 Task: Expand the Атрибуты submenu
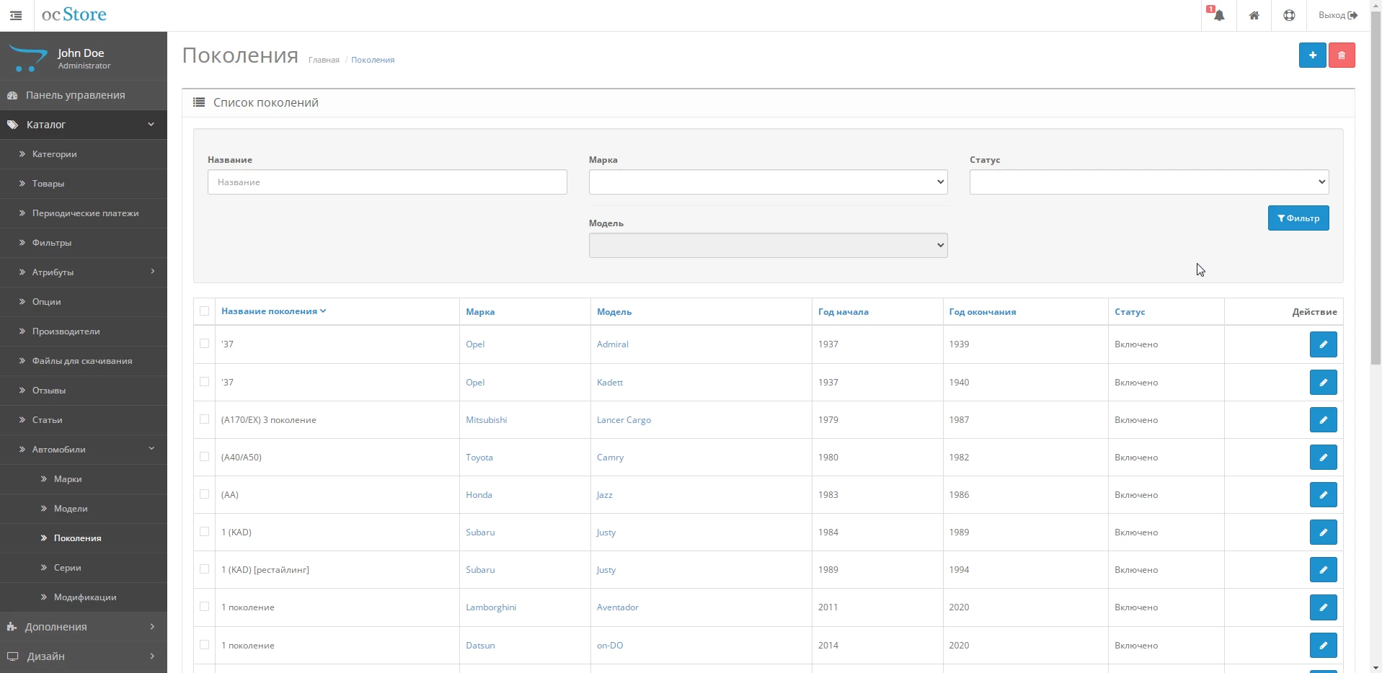84,272
